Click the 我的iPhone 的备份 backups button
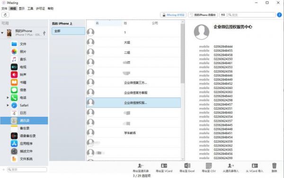The width and height of the screenshot is (284, 178). coord(203,15)
